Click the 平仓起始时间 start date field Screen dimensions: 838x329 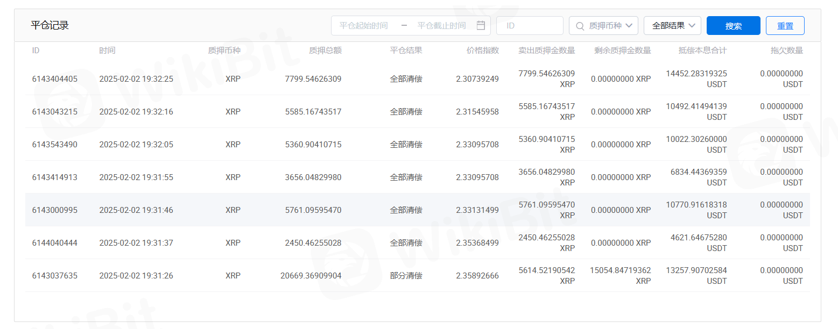[x=363, y=26]
